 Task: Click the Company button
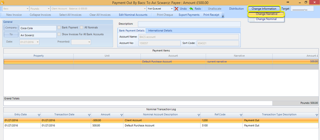(x=11, y=28)
